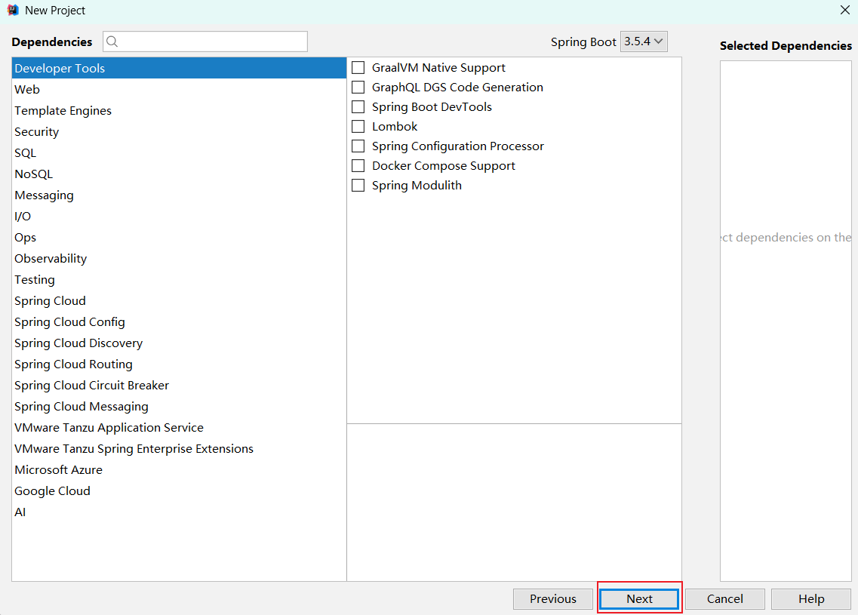
Task: Select the Spring Modulith checkbox
Action: pos(358,186)
